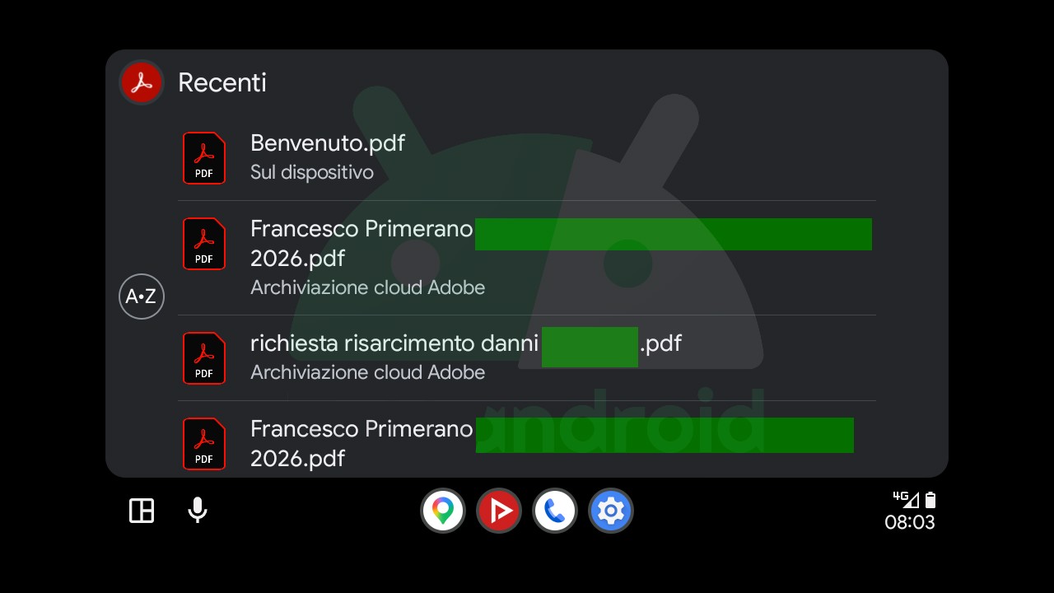
Task: Open the red play-button media app
Action: pyautogui.click(x=499, y=511)
